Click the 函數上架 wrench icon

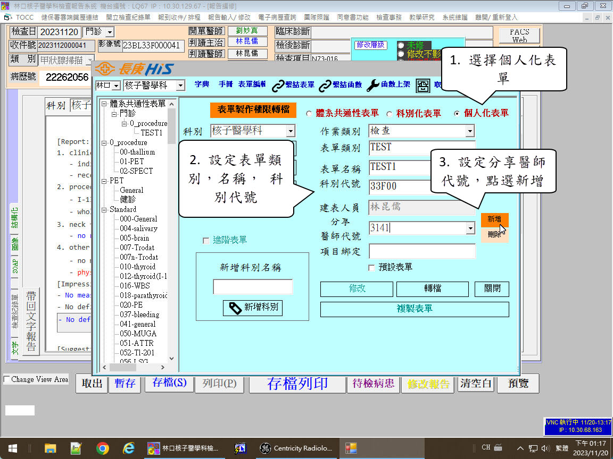point(374,86)
